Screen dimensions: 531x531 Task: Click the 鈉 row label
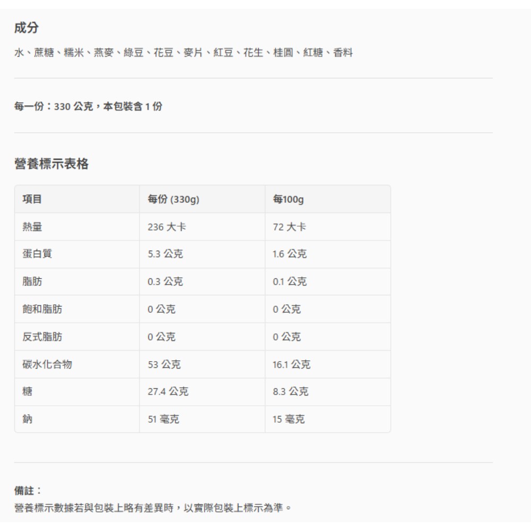tap(27, 419)
